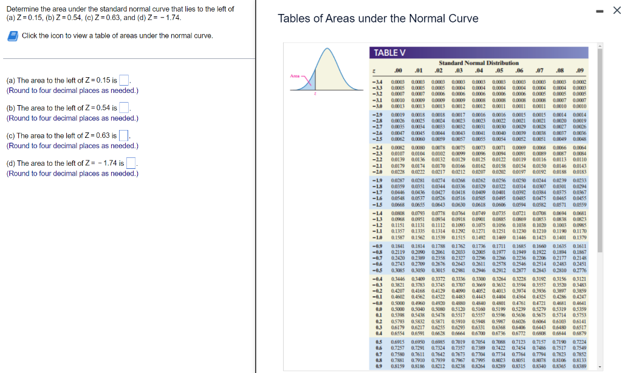The height and width of the screenshot is (373, 622).
Task: Close the Tables of Areas window
Action: 616,10
